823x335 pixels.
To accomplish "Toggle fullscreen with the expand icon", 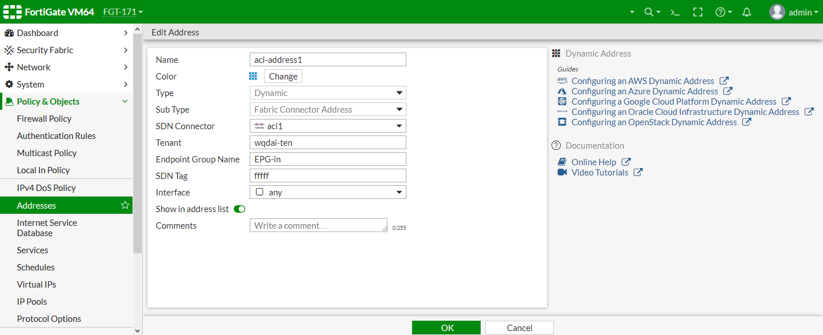I will coord(698,11).
